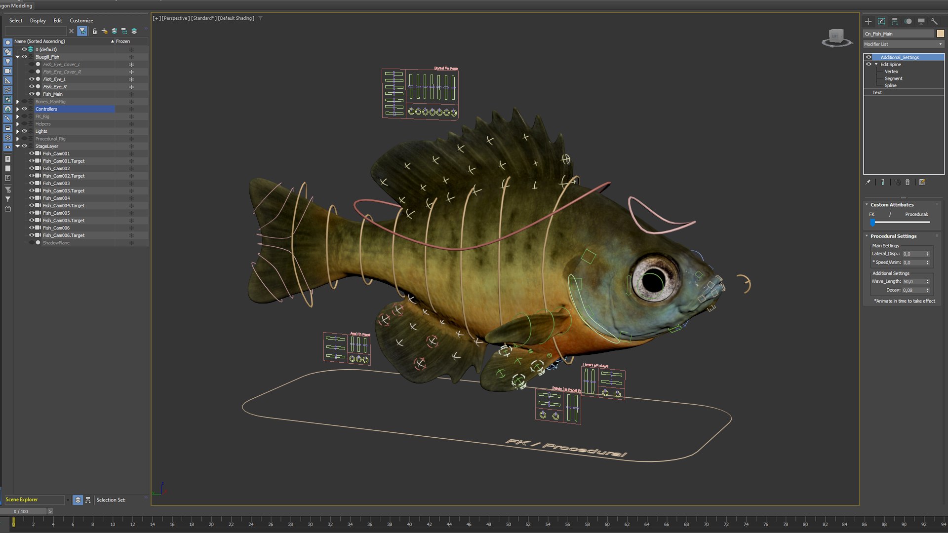Open the Modify command panel tab

pyautogui.click(x=881, y=21)
